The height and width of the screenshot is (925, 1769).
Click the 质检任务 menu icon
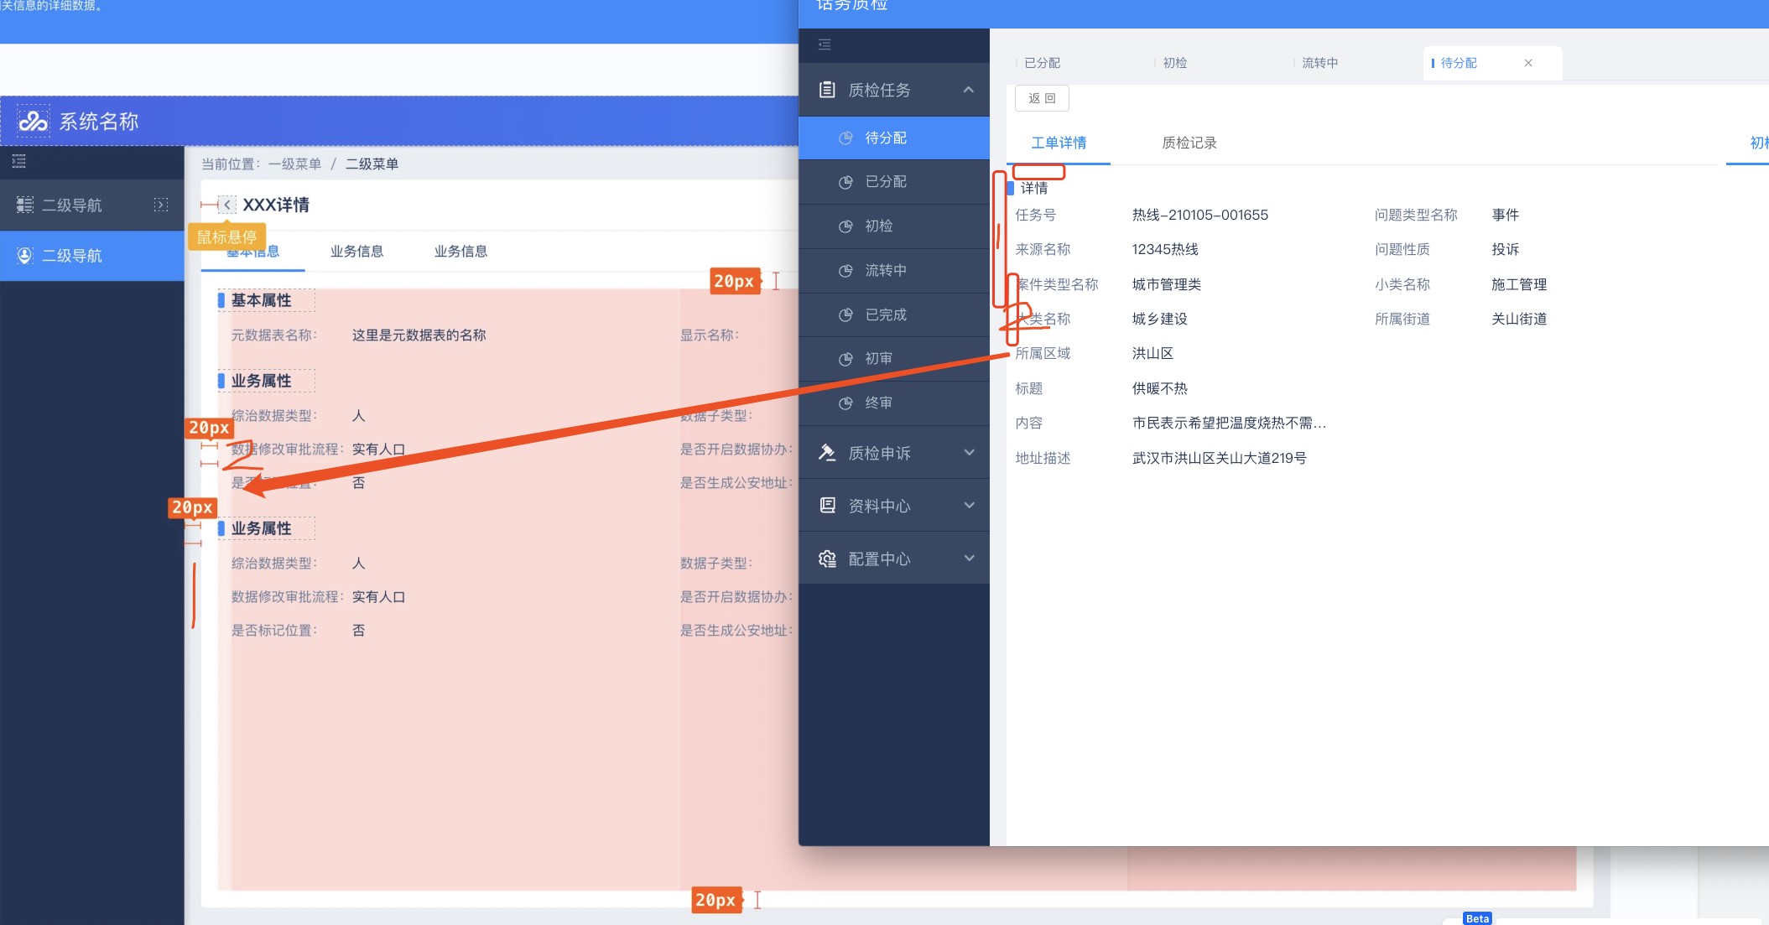(829, 90)
